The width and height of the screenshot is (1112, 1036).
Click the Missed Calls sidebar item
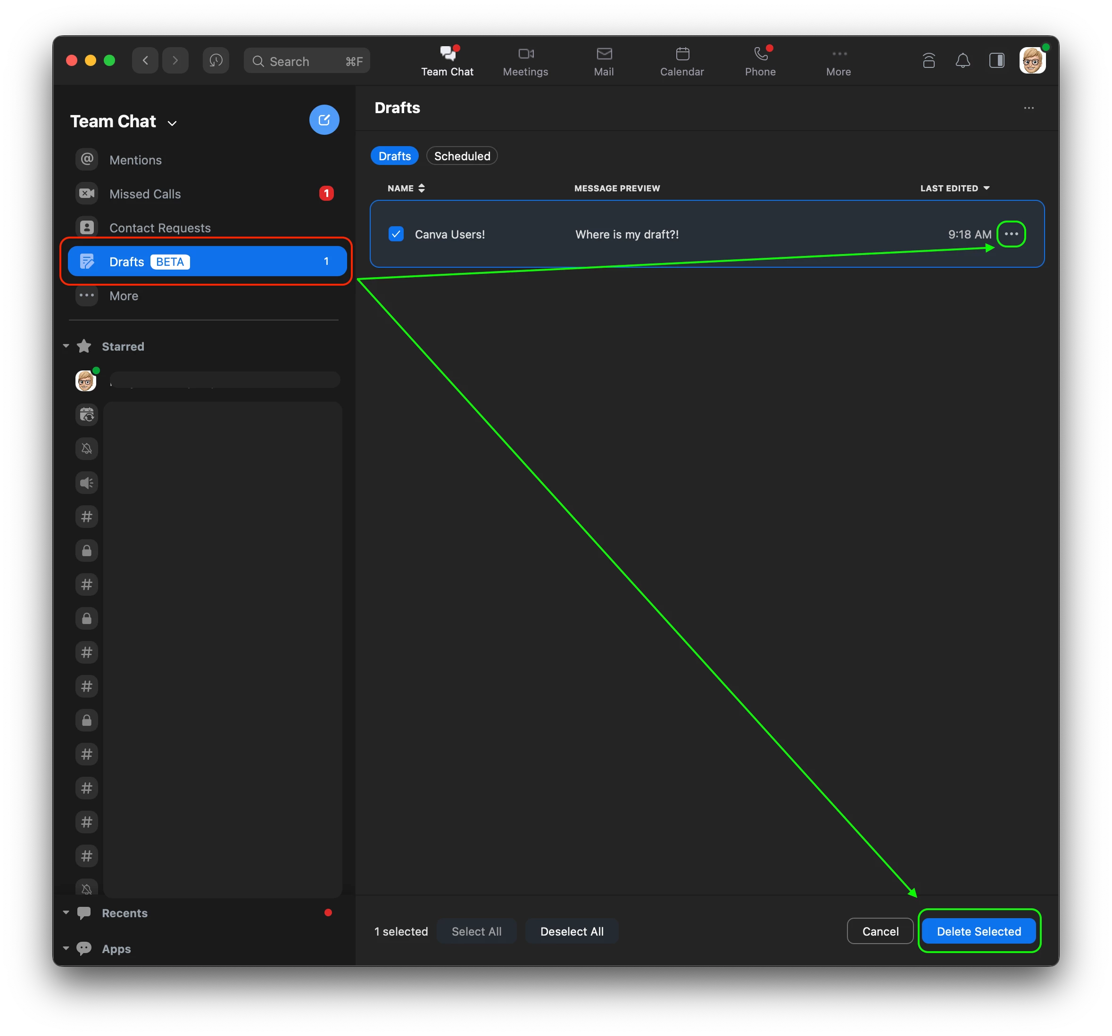click(x=145, y=194)
